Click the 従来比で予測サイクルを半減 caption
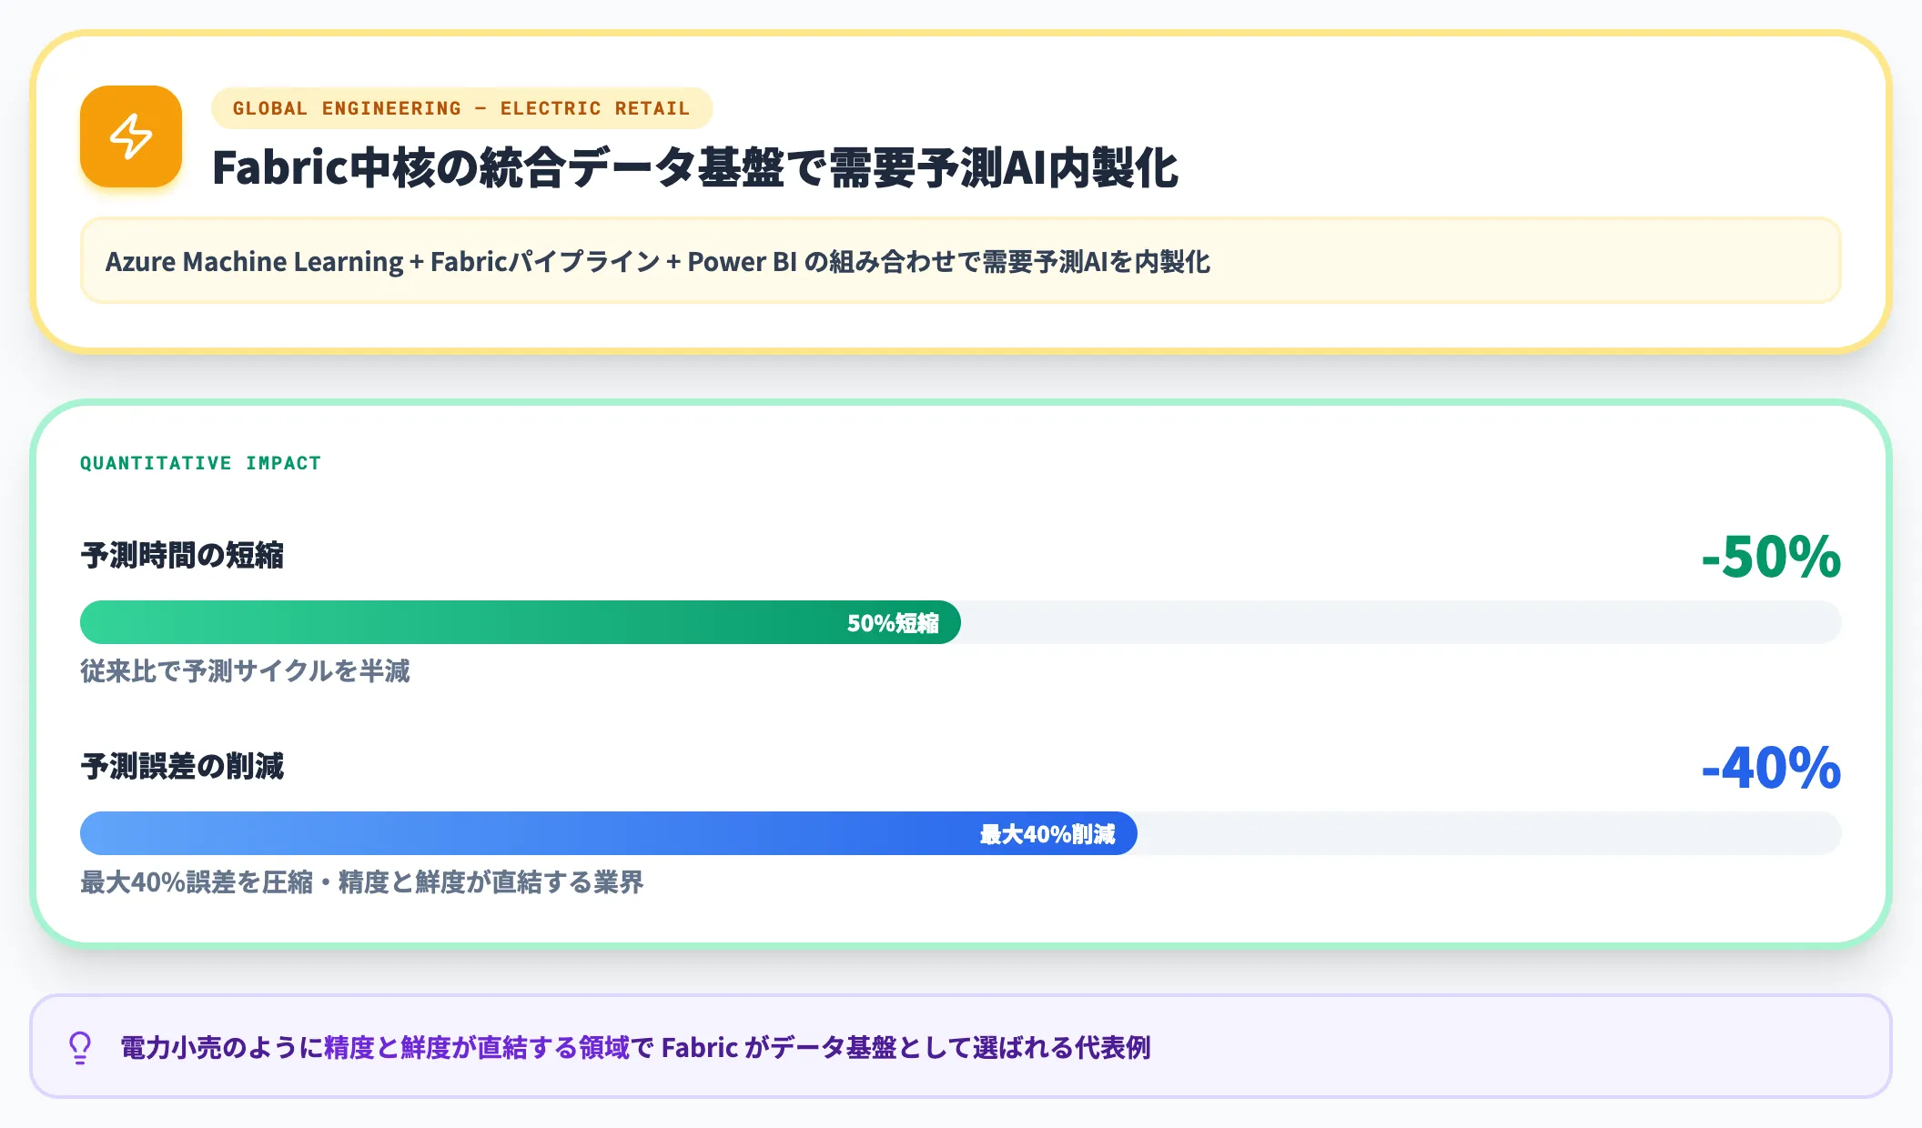The image size is (1922, 1128). tap(245, 671)
